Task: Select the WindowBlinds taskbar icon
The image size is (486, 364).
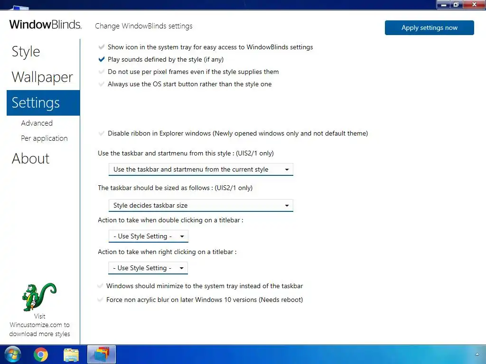Action: coord(102,355)
